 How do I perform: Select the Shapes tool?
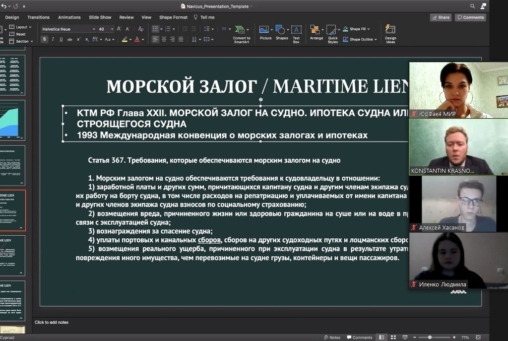281,33
